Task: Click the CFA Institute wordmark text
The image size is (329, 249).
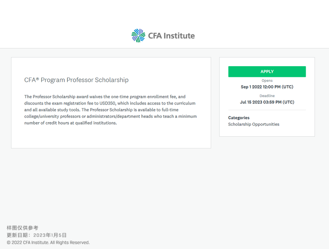Action: [172, 36]
